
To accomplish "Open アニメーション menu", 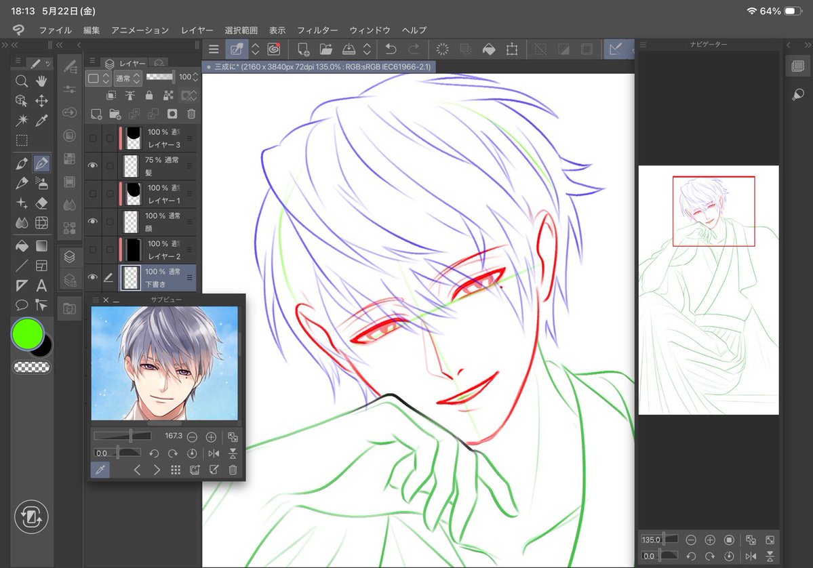I will (140, 30).
